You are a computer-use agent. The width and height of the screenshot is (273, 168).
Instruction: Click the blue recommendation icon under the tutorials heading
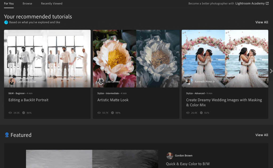click(x=6, y=22)
